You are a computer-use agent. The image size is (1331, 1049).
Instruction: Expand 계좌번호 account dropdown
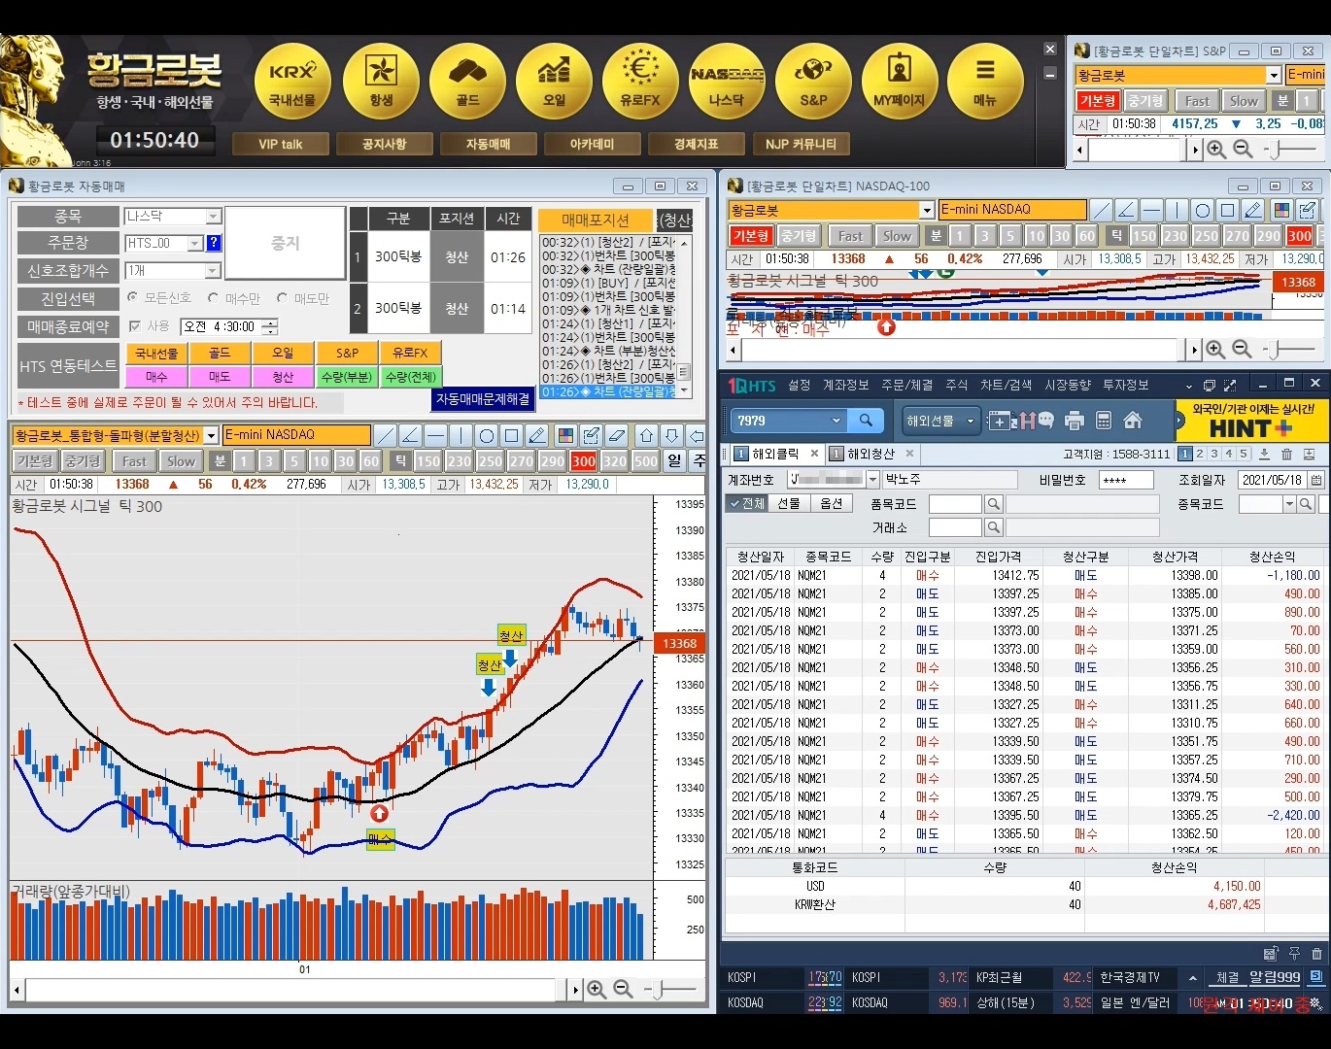click(872, 479)
